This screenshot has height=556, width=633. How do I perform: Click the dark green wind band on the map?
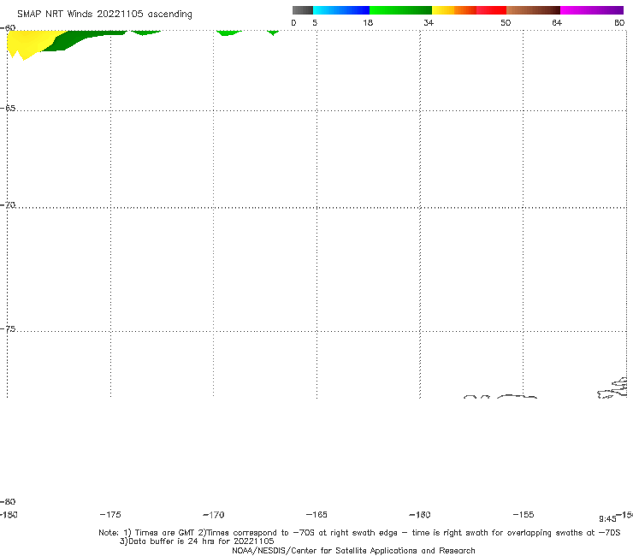tap(77, 39)
